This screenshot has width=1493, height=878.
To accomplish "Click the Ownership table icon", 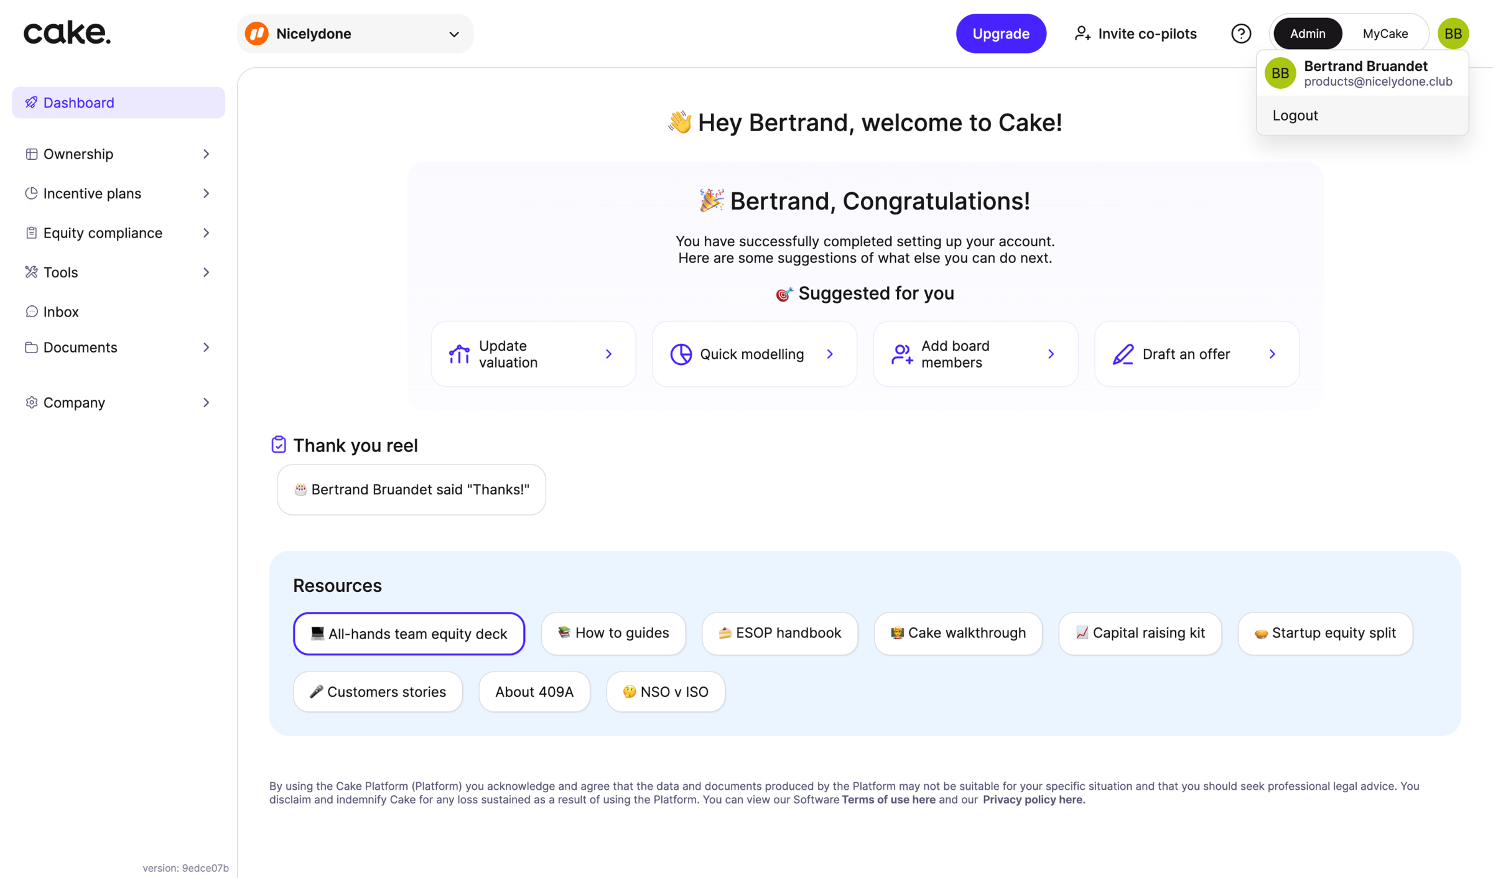I will (x=31, y=154).
